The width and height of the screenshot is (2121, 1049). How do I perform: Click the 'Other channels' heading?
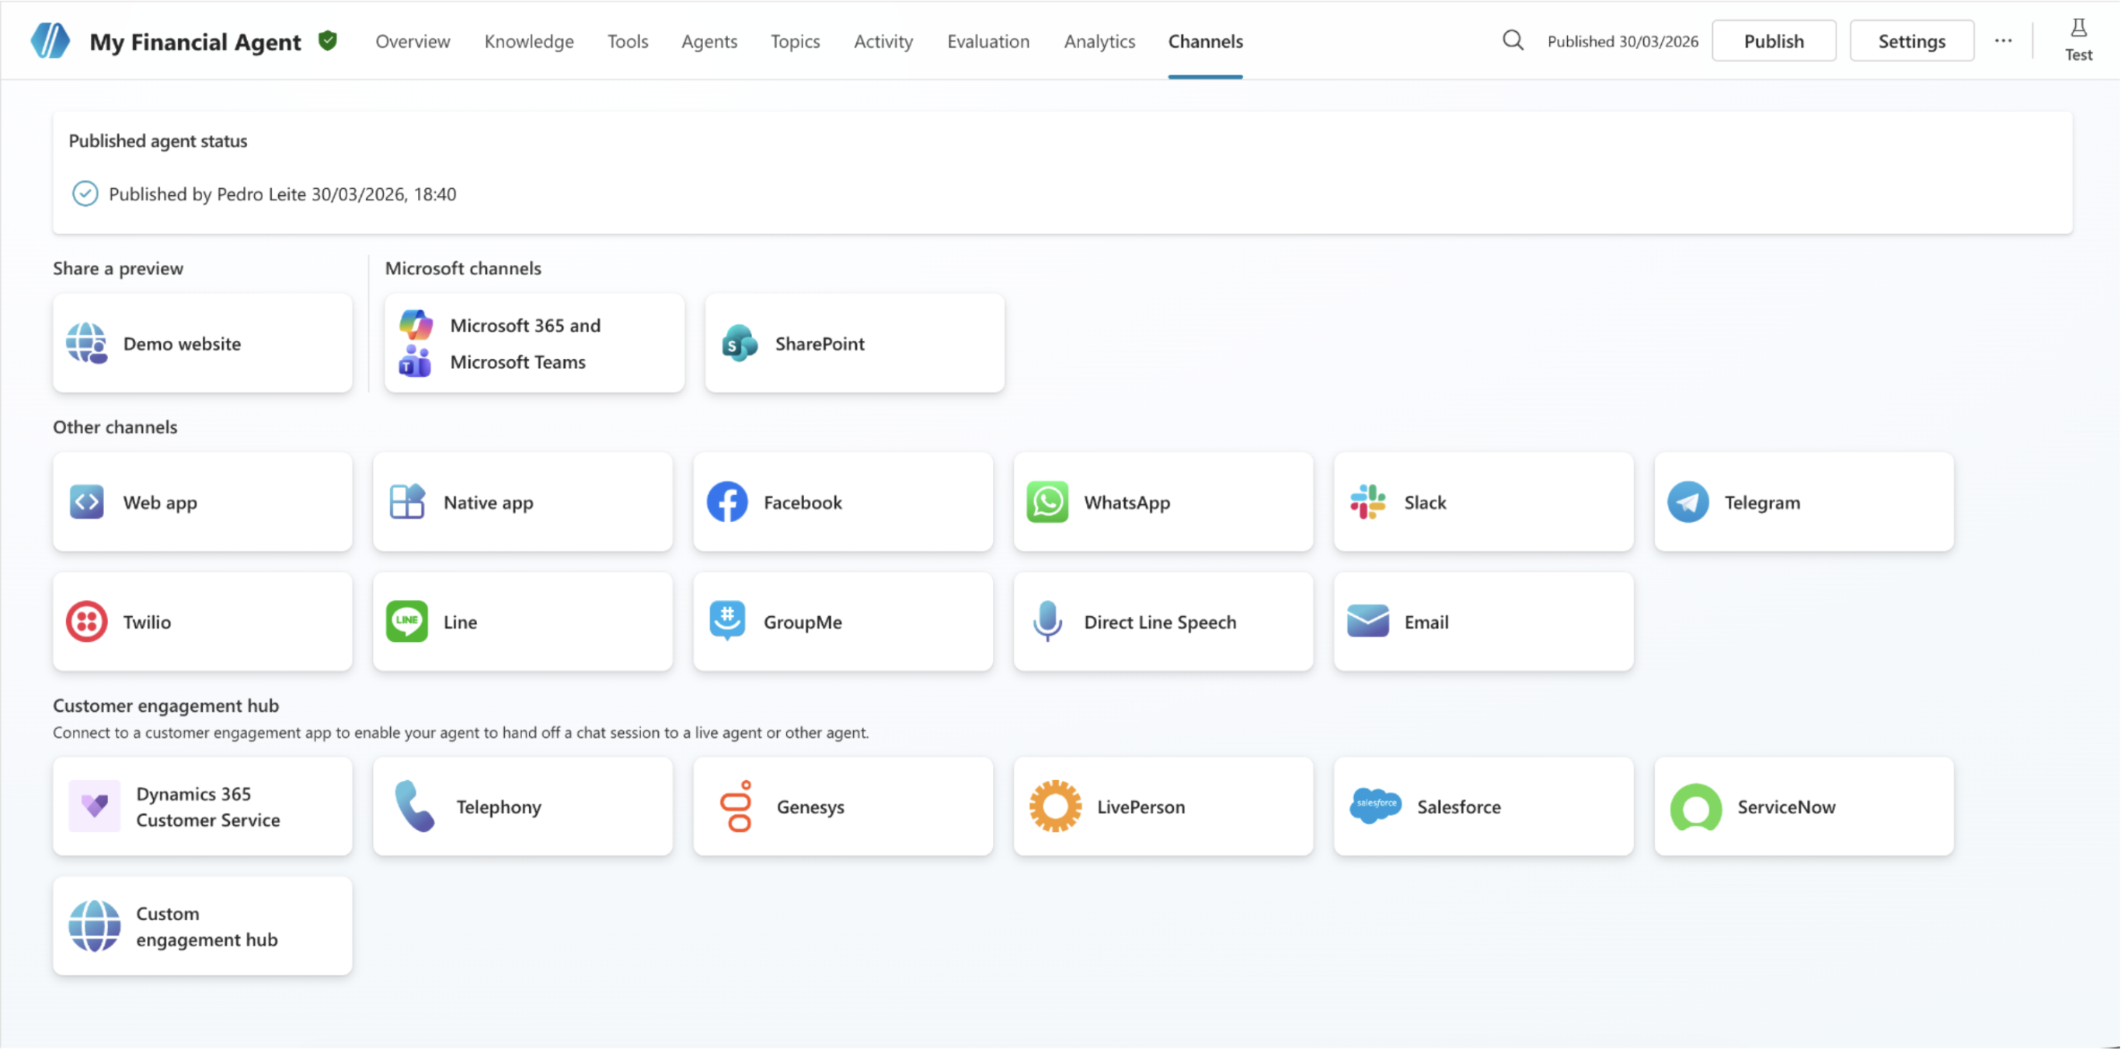click(x=115, y=427)
